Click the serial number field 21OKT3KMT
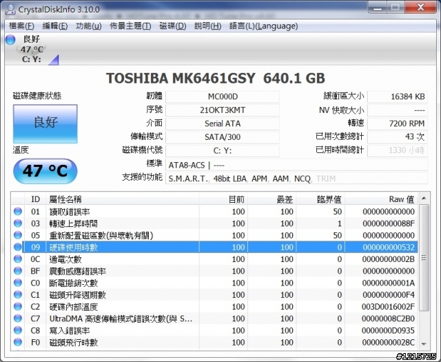Image resolution: width=441 pixels, height=362 pixels. 223,110
